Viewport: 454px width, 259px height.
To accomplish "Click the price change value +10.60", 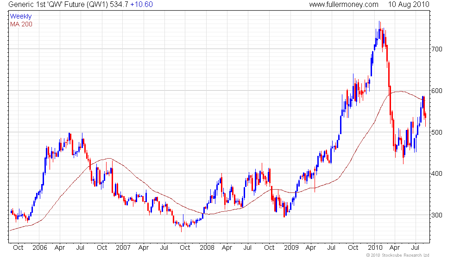I will pos(141,4).
